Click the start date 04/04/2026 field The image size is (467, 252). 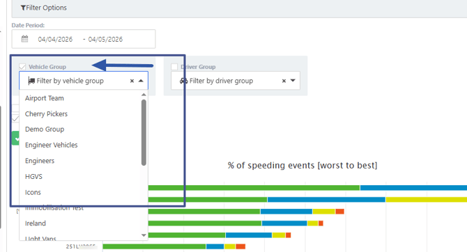coord(55,39)
